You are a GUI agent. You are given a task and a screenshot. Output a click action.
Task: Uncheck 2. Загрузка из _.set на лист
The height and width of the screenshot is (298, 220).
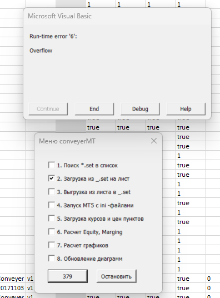52,178
